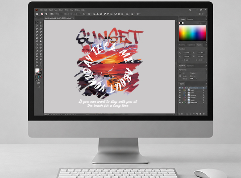Viewport: 241px width, 178px height.
Task: Click the Illustrator app logo in menu bar
Action: pyautogui.click(x=37, y=10)
